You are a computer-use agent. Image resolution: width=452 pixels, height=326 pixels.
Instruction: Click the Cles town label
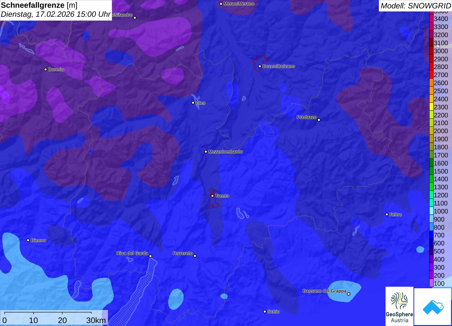(200, 103)
